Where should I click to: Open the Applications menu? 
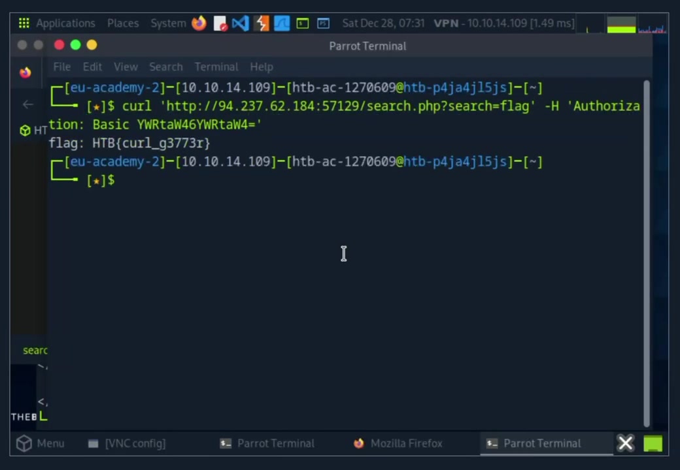[58, 23]
